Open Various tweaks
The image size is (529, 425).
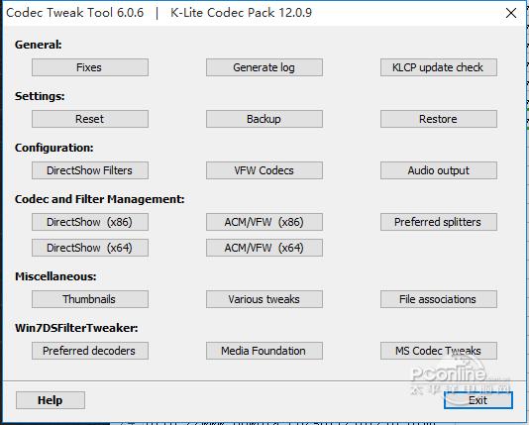click(x=264, y=299)
